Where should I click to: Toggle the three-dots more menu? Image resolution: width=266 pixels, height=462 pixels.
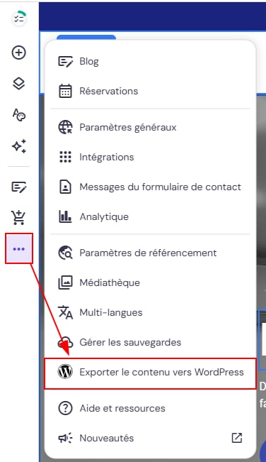pos(19,249)
